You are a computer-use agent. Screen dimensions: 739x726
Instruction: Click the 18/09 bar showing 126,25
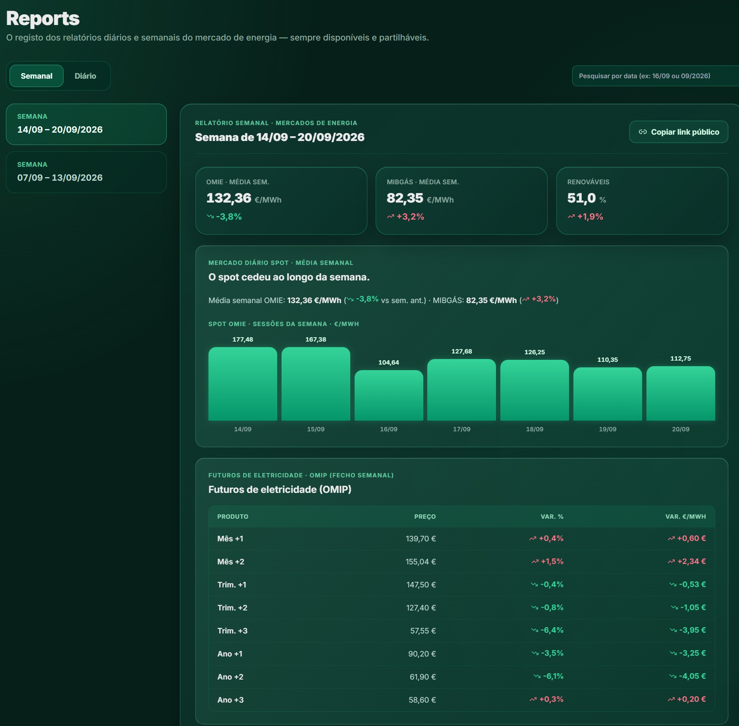(534, 390)
